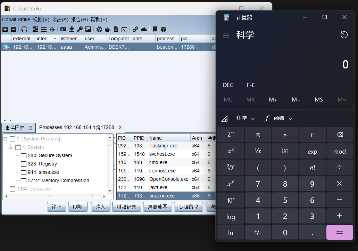Click the pi constant key
Image resolution: width=358 pixels, height=251 pixels.
click(258, 135)
